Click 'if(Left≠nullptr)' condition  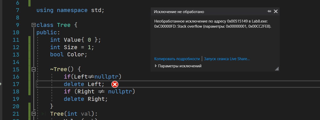(92, 77)
